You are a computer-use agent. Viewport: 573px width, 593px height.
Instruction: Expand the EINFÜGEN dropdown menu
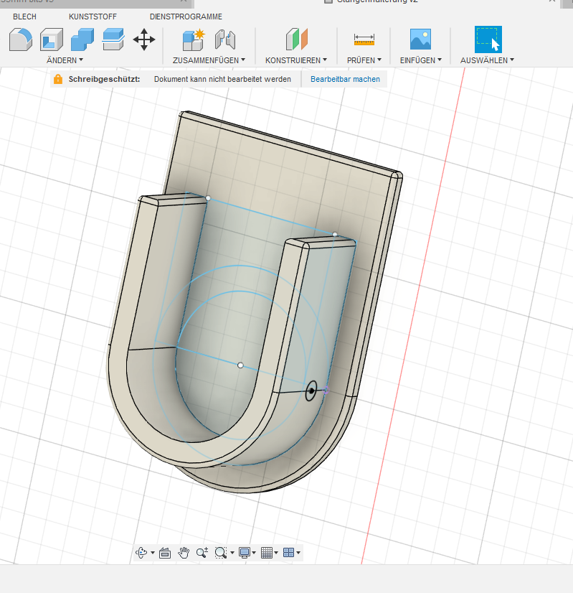(421, 60)
